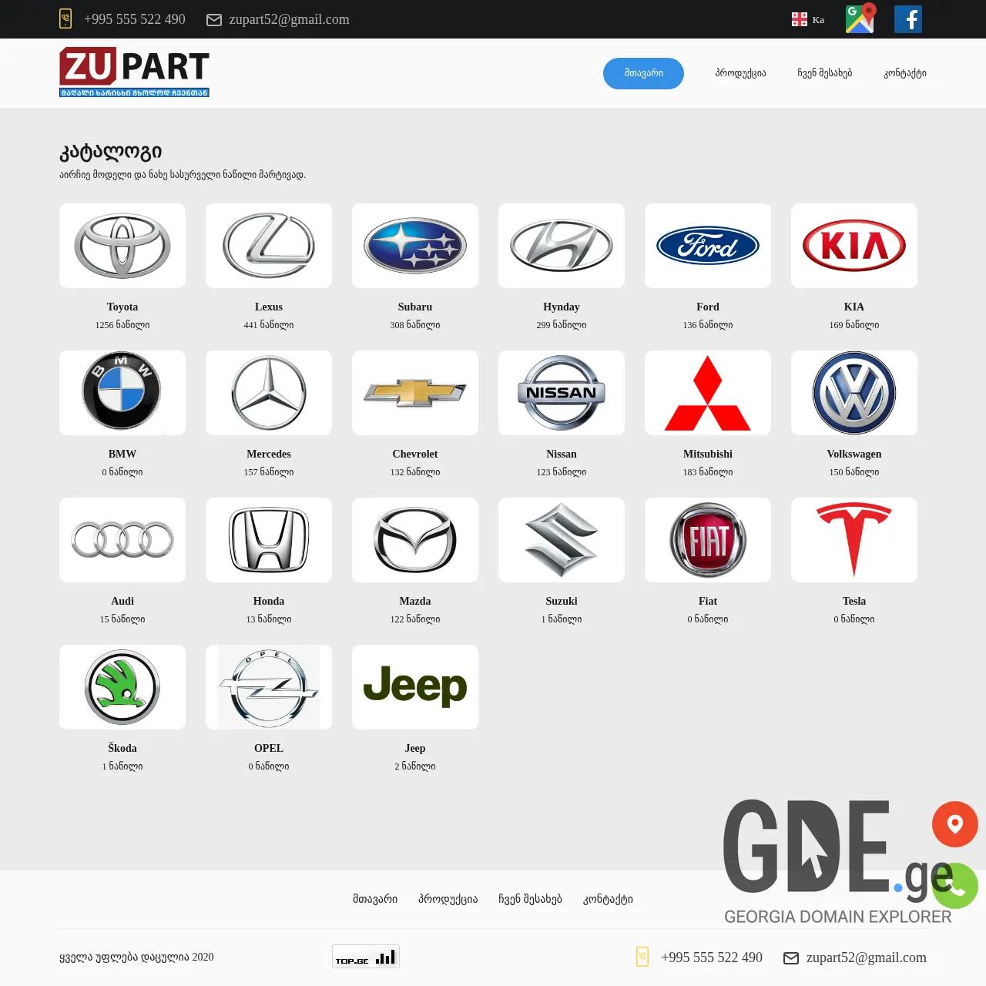Viewport: 986px width, 986px height.
Task: Select the მთავარი navigation button
Action: [x=643, y=73]
